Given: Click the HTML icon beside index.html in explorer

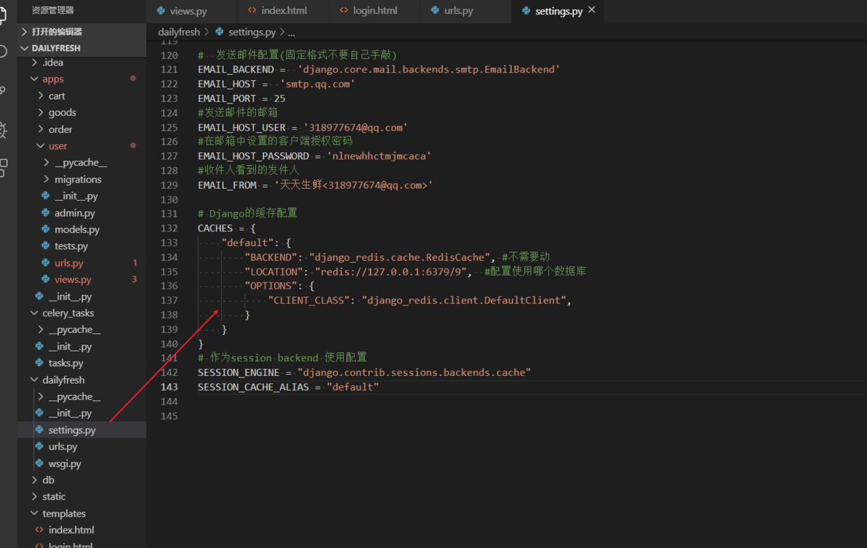Looking at the screenshot, I should [x=40, y=530].
